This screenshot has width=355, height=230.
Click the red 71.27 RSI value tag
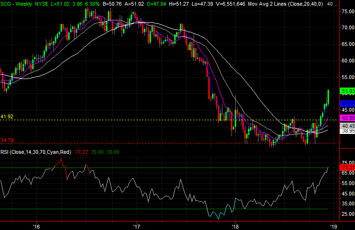point(347,168)
